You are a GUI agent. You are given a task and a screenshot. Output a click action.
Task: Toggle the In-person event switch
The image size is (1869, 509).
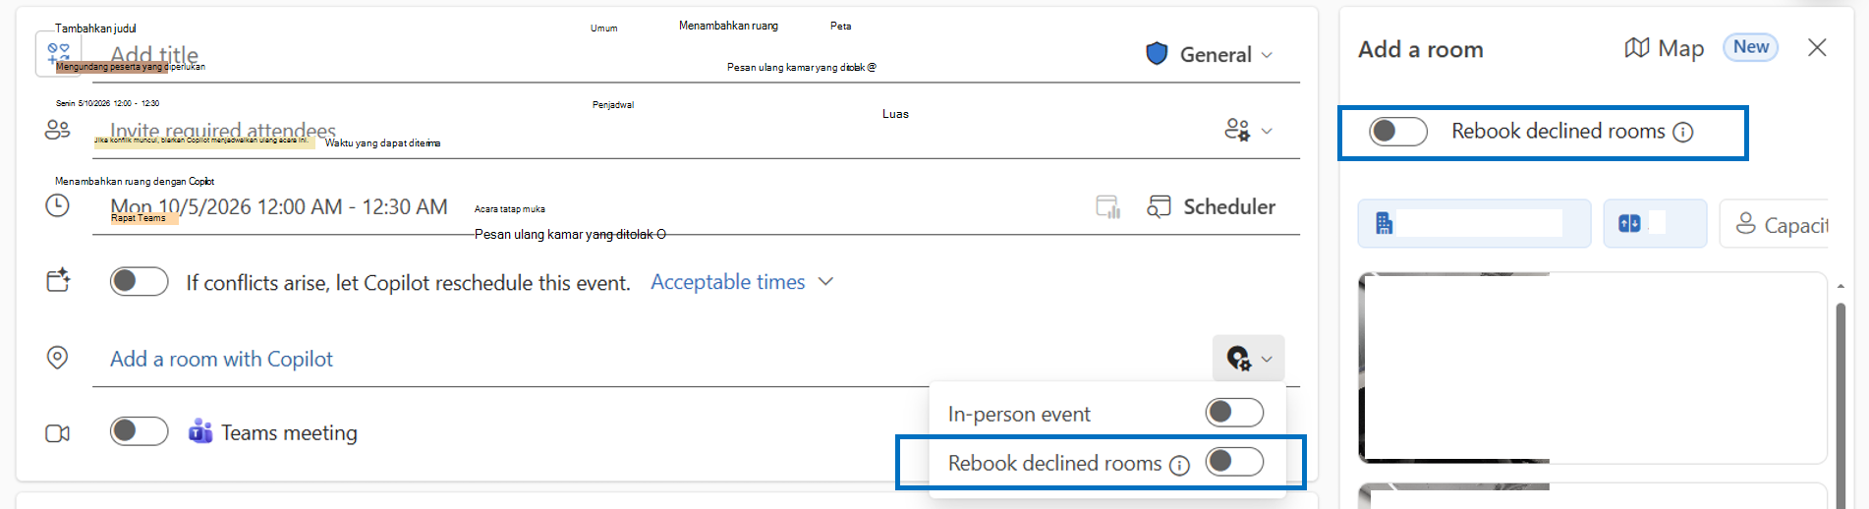point(1235,413)
